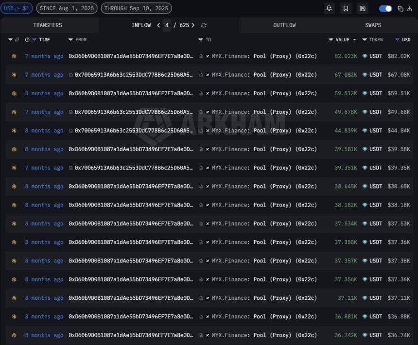Click the value 38.182K
This screenshot has width=418, height=345.
pos(346,205)
